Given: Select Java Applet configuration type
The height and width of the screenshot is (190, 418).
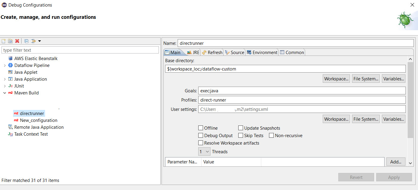Looking at the screenshot, I should coord(26,72).
